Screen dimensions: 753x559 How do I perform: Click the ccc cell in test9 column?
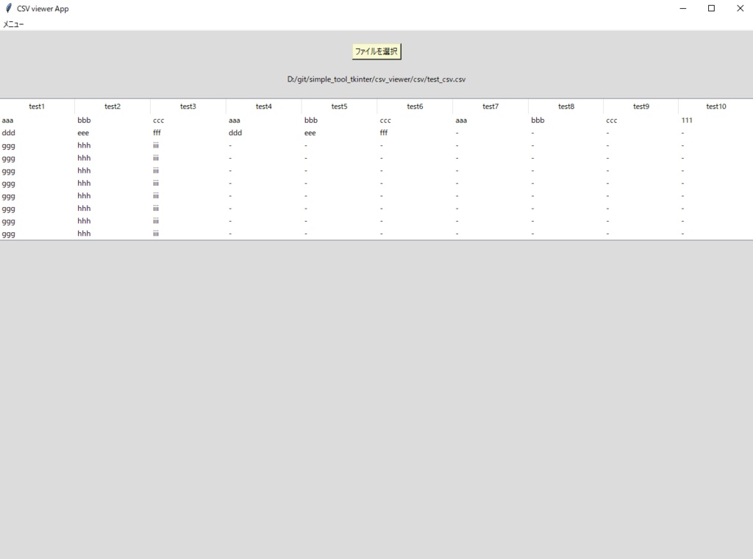(x=611, y=120)
